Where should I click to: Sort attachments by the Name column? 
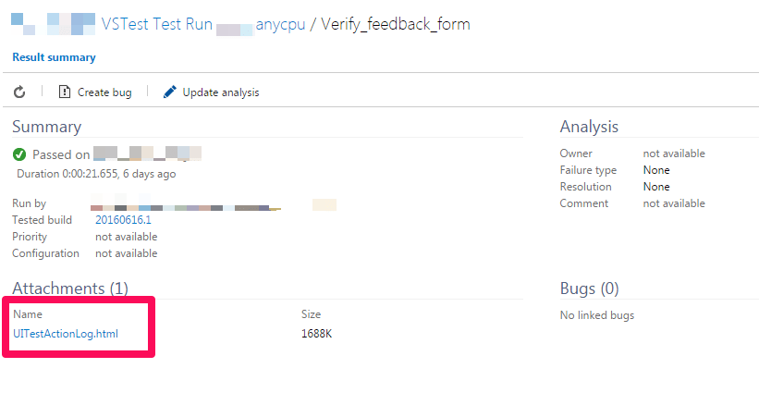click(x=28, y=314)
